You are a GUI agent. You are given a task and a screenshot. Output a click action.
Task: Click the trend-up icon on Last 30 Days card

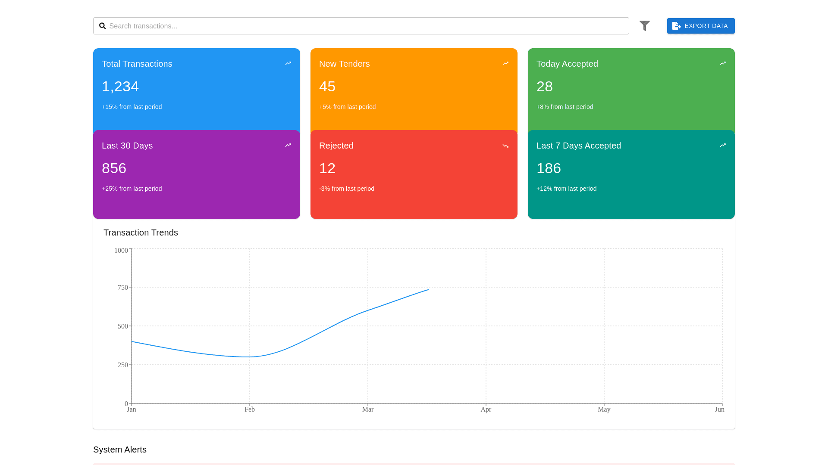pyautogui.click(x=288, y=145)
